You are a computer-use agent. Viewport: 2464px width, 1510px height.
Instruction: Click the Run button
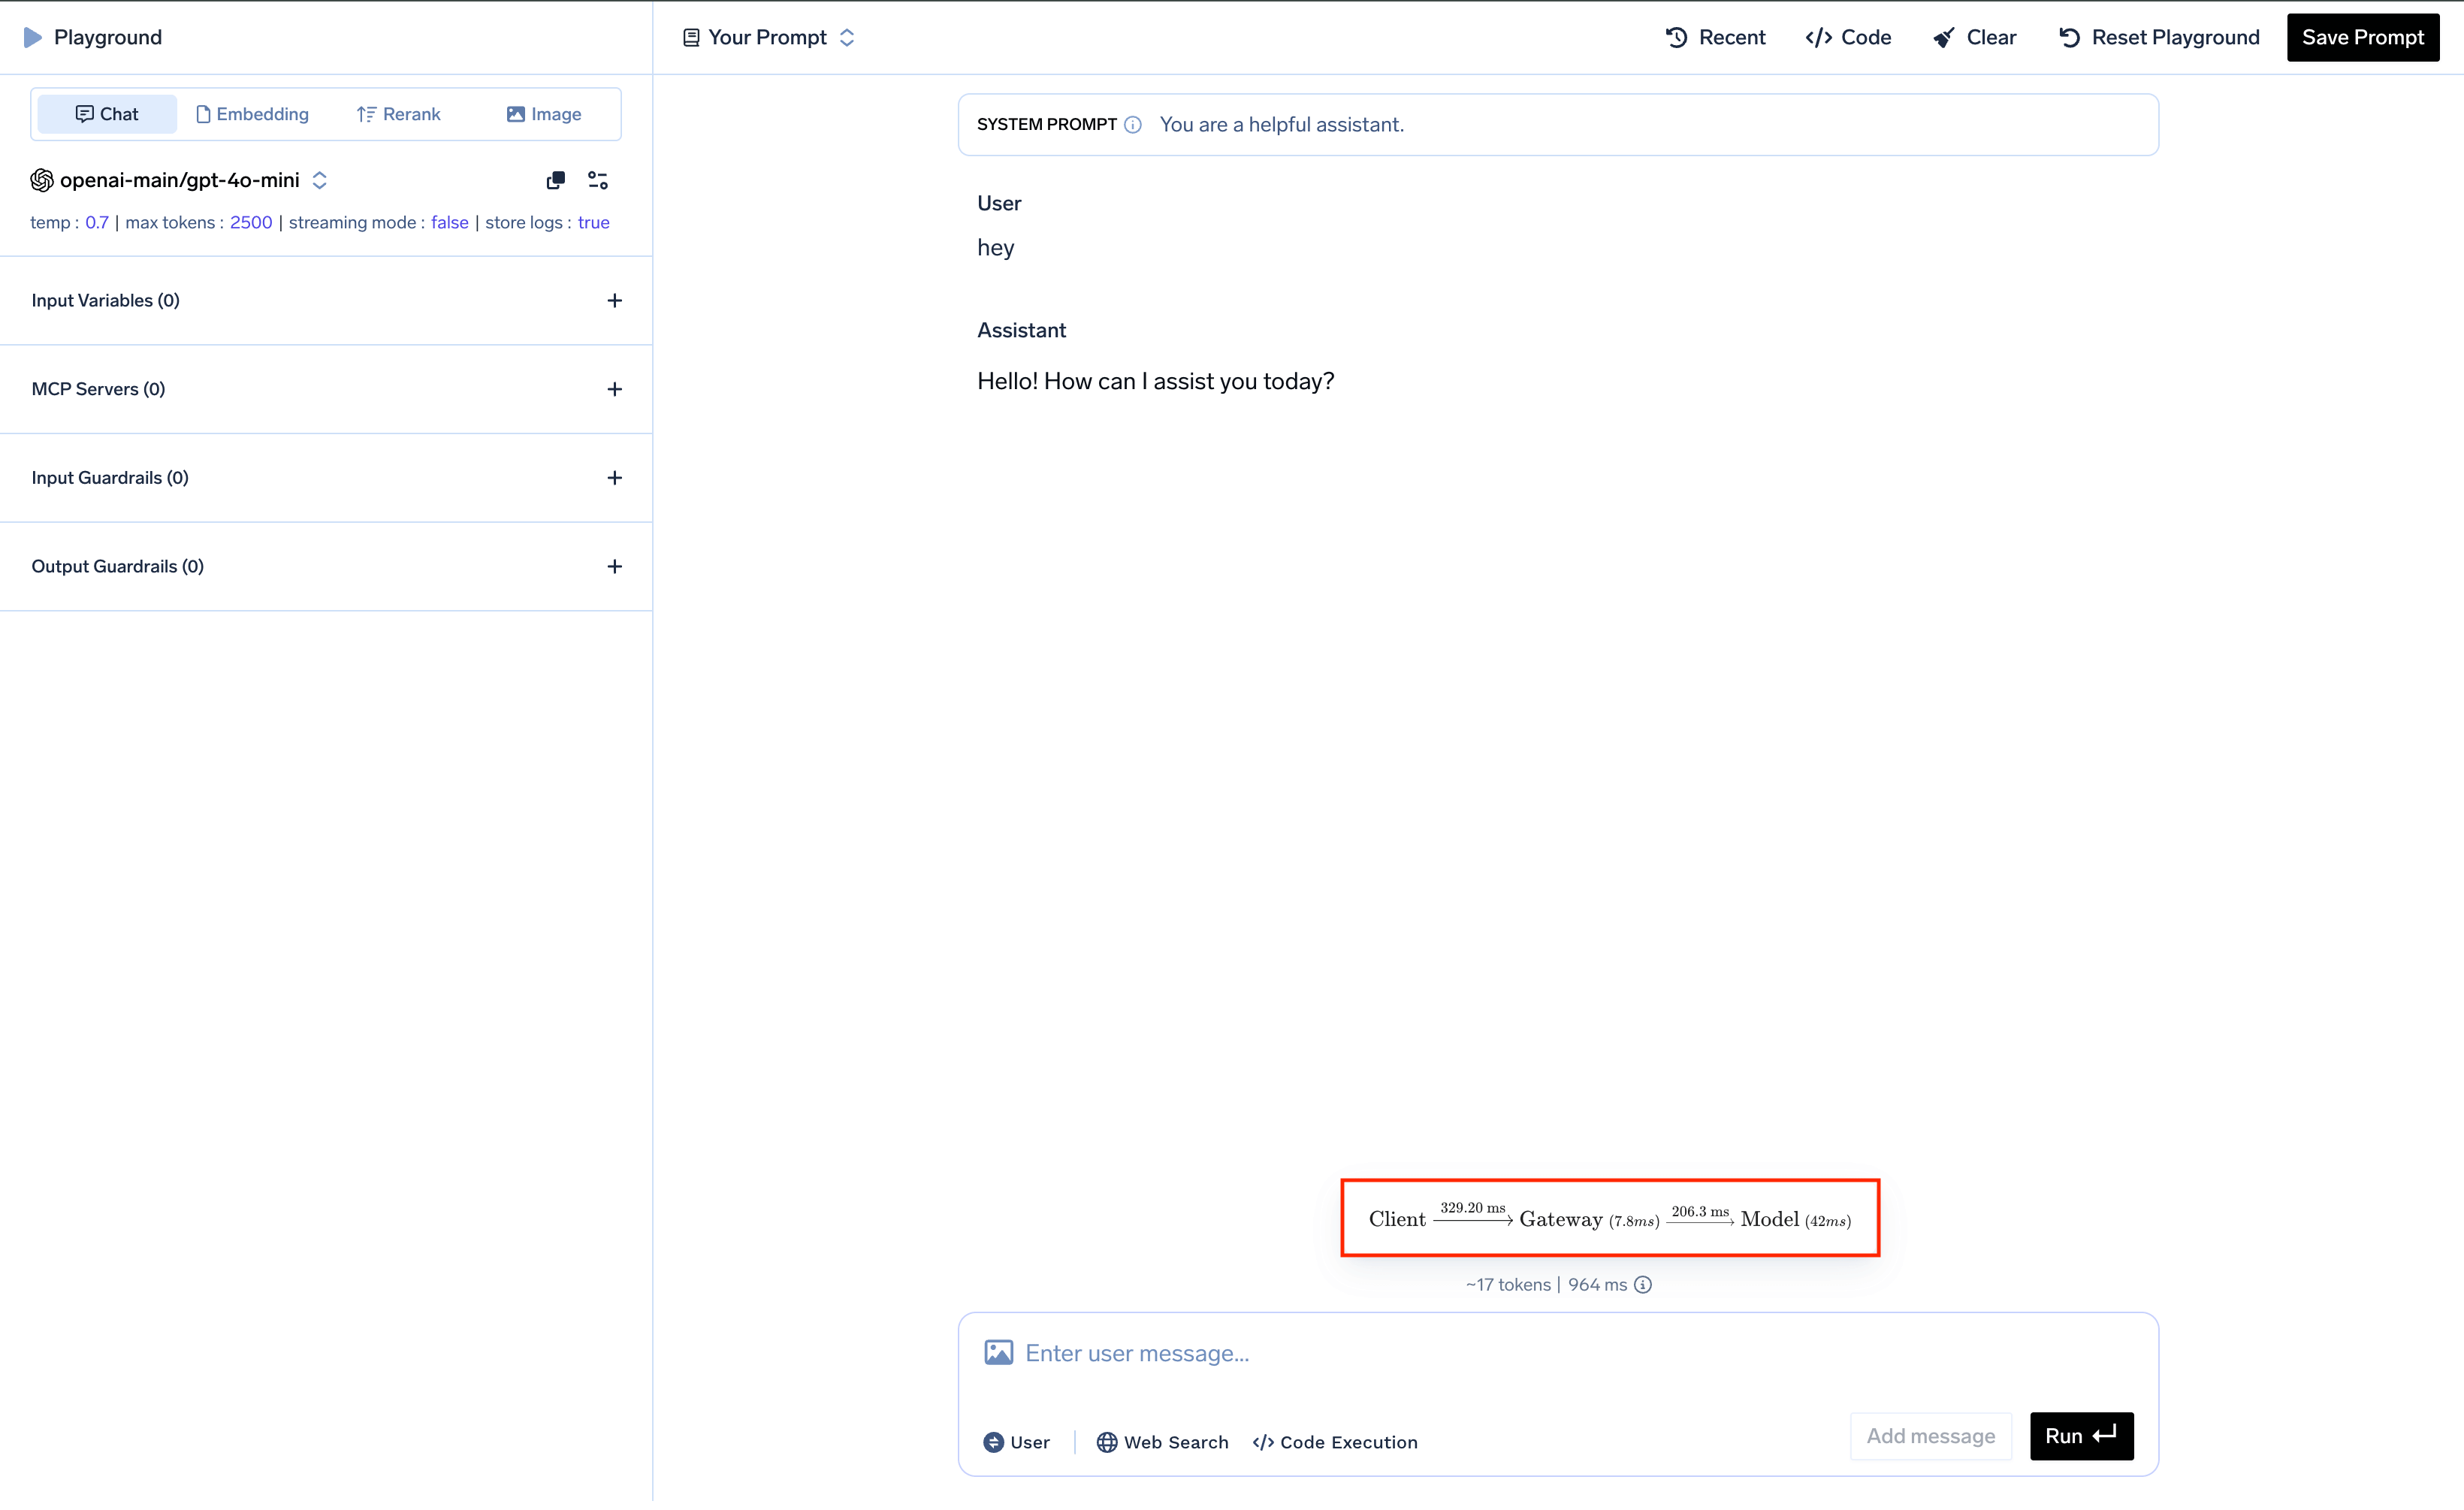(2082, 1436)
